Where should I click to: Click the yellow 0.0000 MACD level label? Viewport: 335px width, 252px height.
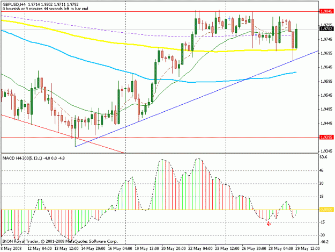click(326, 210)
